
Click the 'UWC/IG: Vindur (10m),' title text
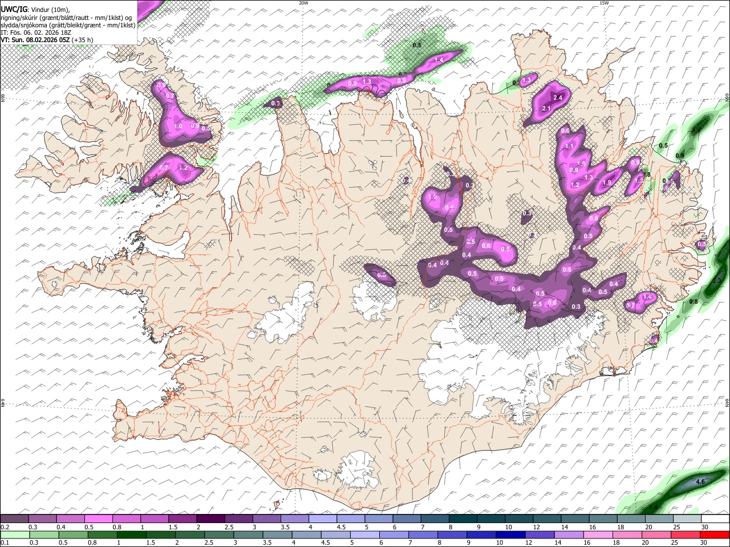coord(35,9)
